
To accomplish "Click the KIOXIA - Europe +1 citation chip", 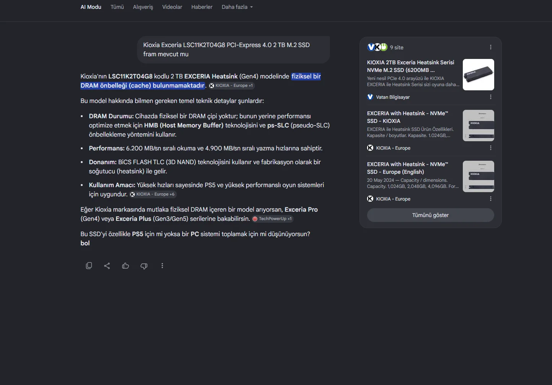I will [231, 85].
